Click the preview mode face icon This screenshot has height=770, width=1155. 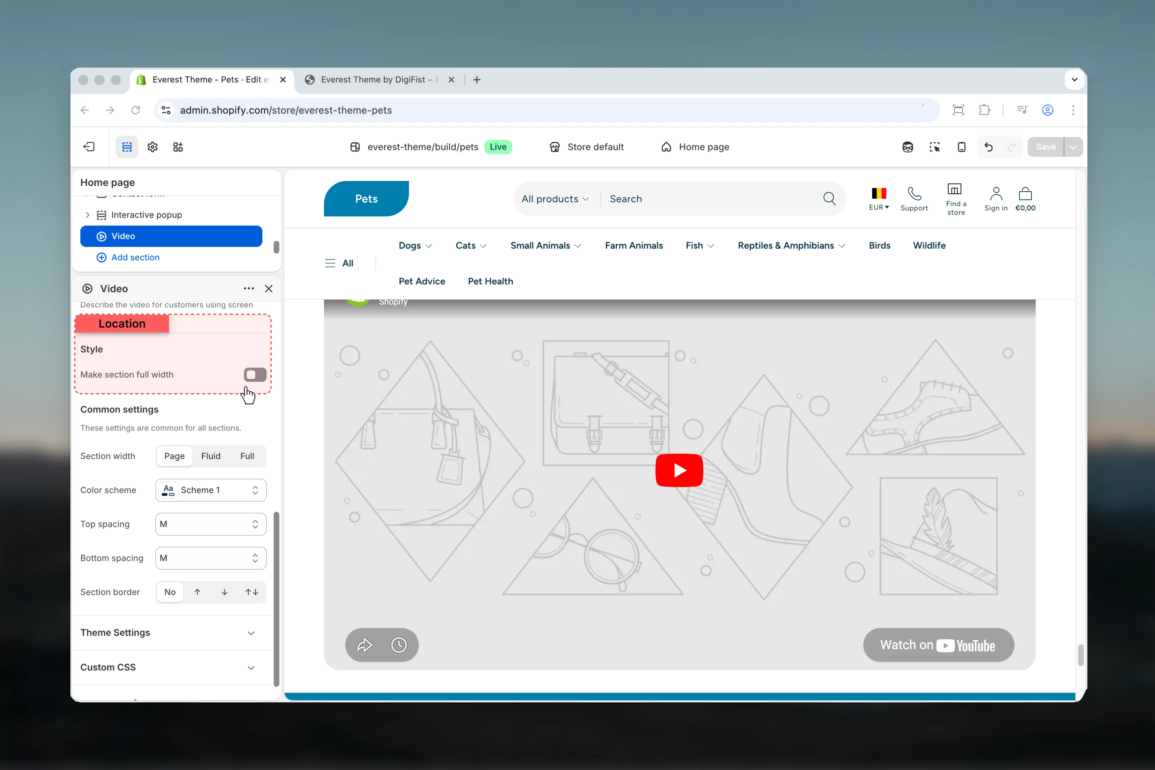pos(907,147)
